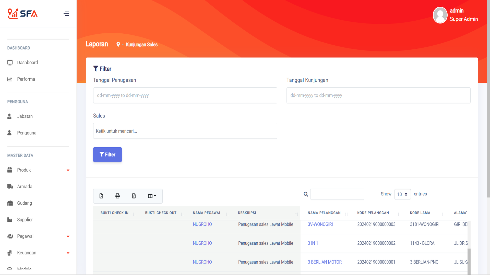Open the 3 BERLIAN MOTOR customer link
490x275 pixels.
pos(325,262)
